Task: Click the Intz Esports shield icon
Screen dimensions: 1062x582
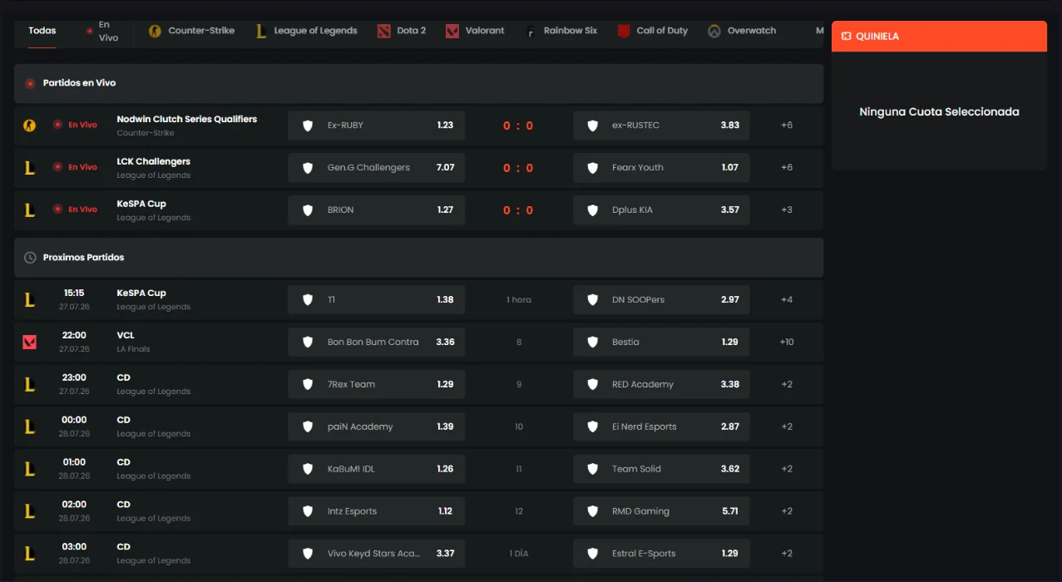Action: pyautogui.click(x=308, y=511)
